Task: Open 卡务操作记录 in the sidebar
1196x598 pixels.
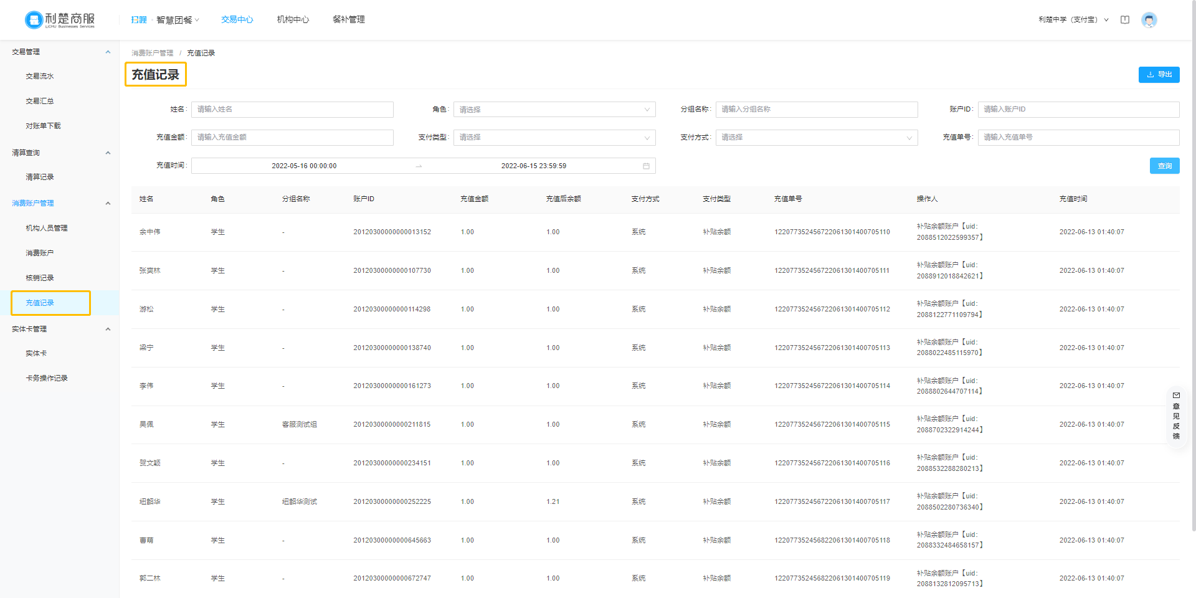Action: 47,378
